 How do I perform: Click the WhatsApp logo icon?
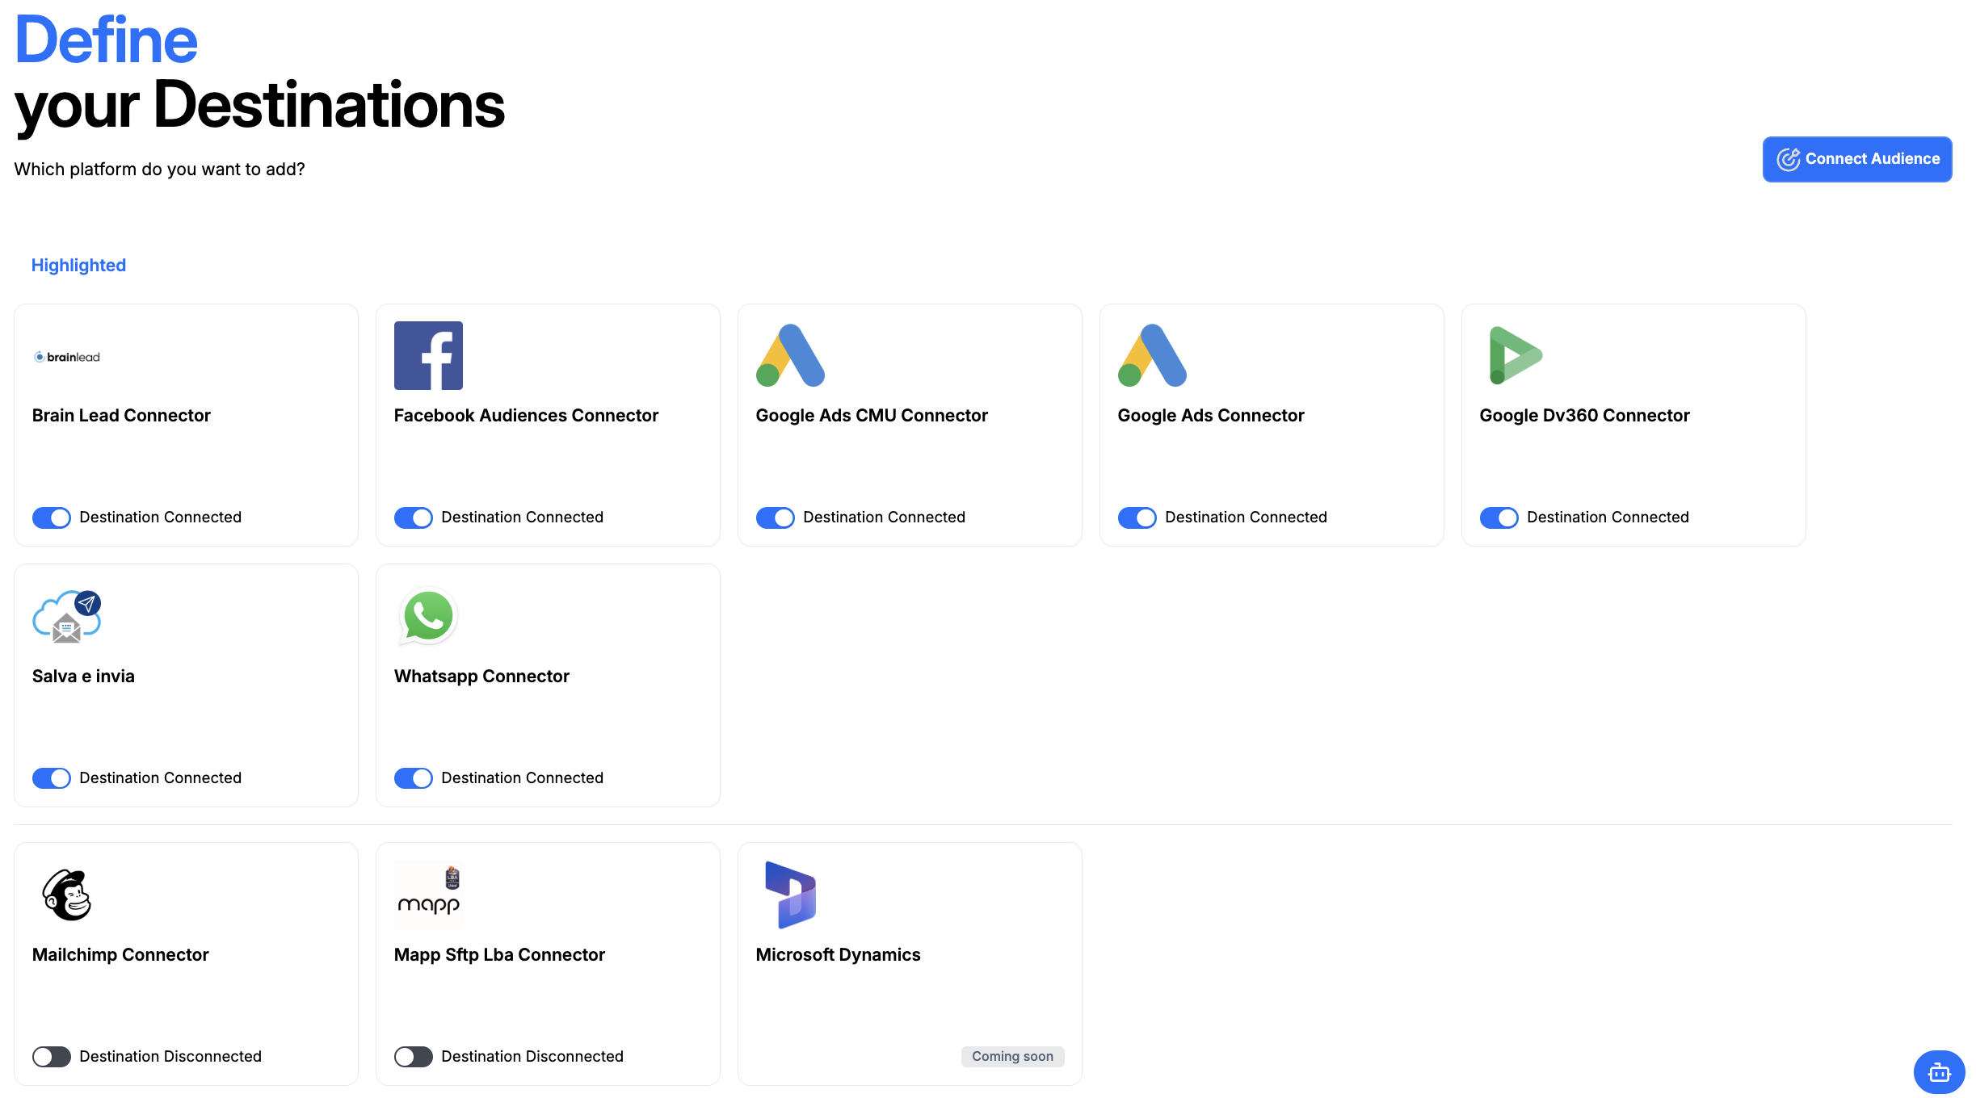(428, 616)
